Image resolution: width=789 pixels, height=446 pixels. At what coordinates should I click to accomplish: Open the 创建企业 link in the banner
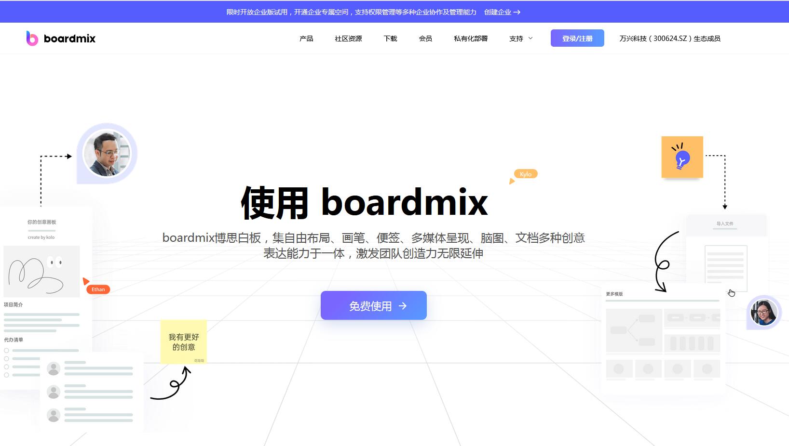(498, 12)
